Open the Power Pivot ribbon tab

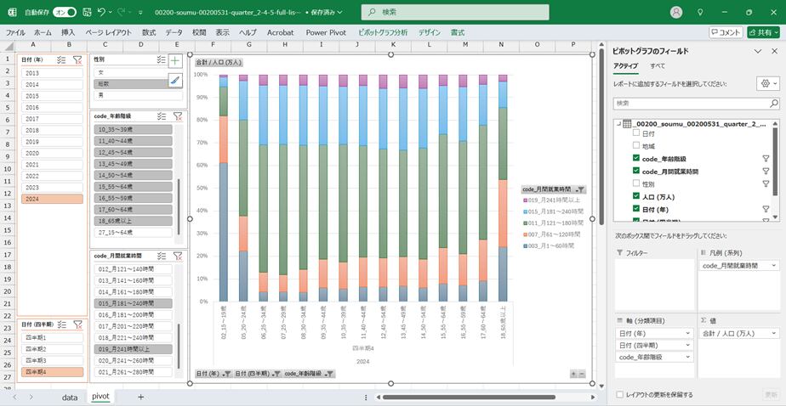pos(327,32)
